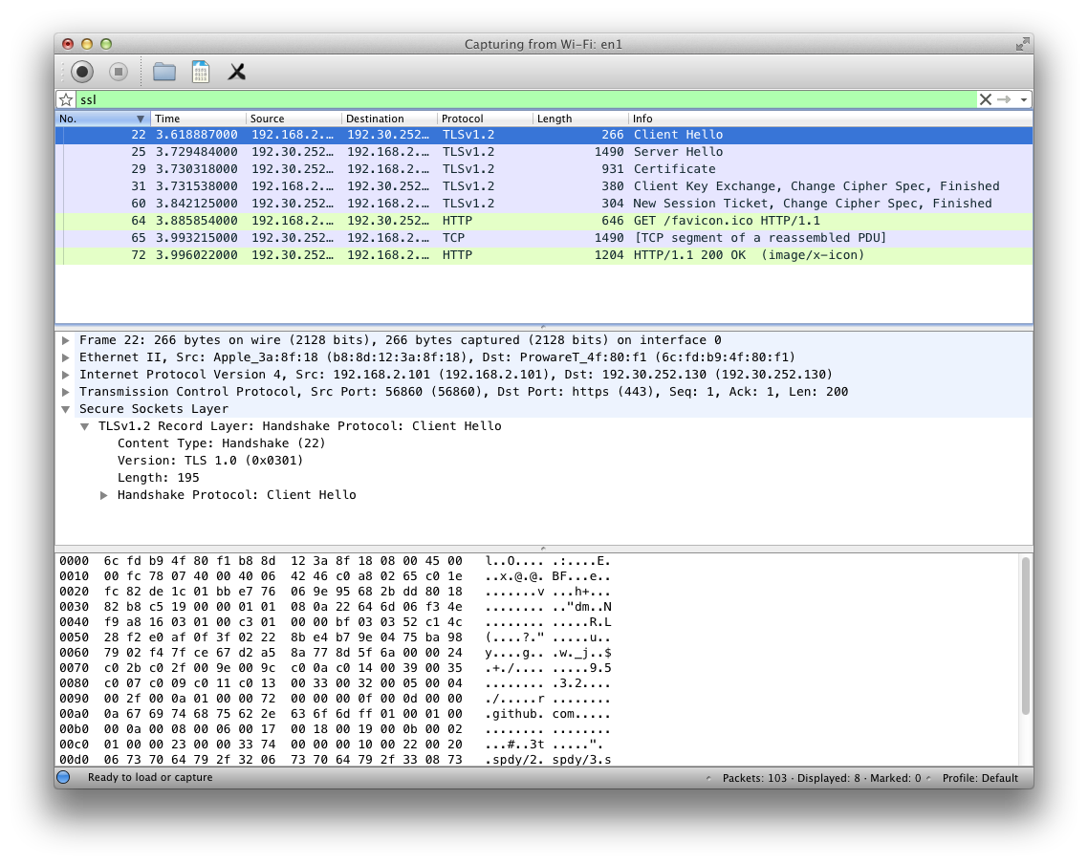Select packet 72 HTTP/1.1 200 OK
Image resolution: width=1088 pixels, height=864 pixels.
point(544,255)
